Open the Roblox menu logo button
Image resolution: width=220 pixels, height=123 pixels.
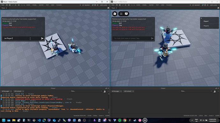[x=115, y=14]
